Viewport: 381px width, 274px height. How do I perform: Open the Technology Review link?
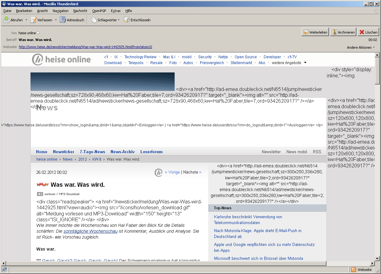[140, 57]
